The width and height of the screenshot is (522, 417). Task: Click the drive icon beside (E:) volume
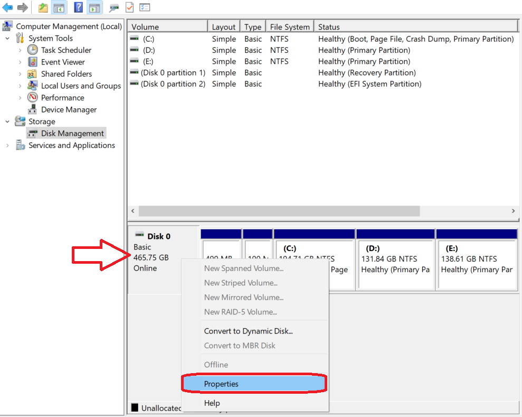[x=134, y=61]
